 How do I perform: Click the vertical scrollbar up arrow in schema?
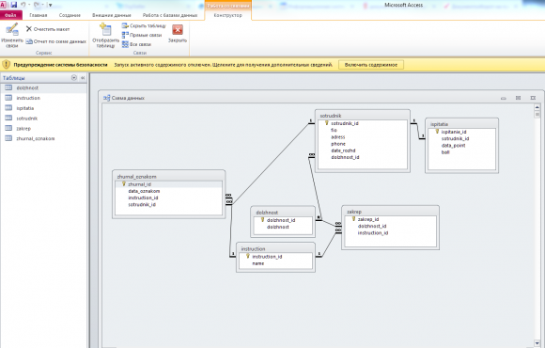coord(537,107)
